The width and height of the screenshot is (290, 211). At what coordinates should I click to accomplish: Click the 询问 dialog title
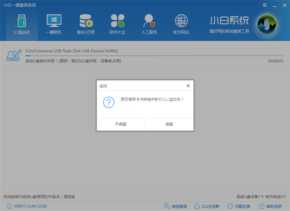tap(103, 86)
